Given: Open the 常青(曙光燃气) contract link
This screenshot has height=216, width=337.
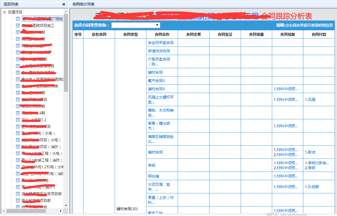Looking at the screenshot, I should (x=159, y=126).
